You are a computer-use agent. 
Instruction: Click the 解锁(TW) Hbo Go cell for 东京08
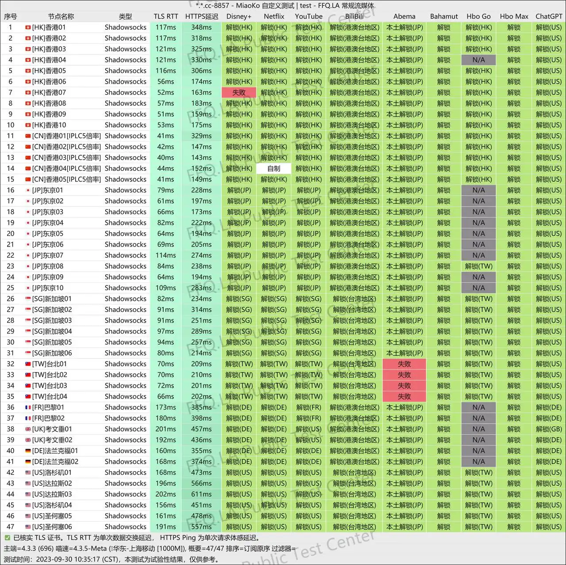pos(478,266)
